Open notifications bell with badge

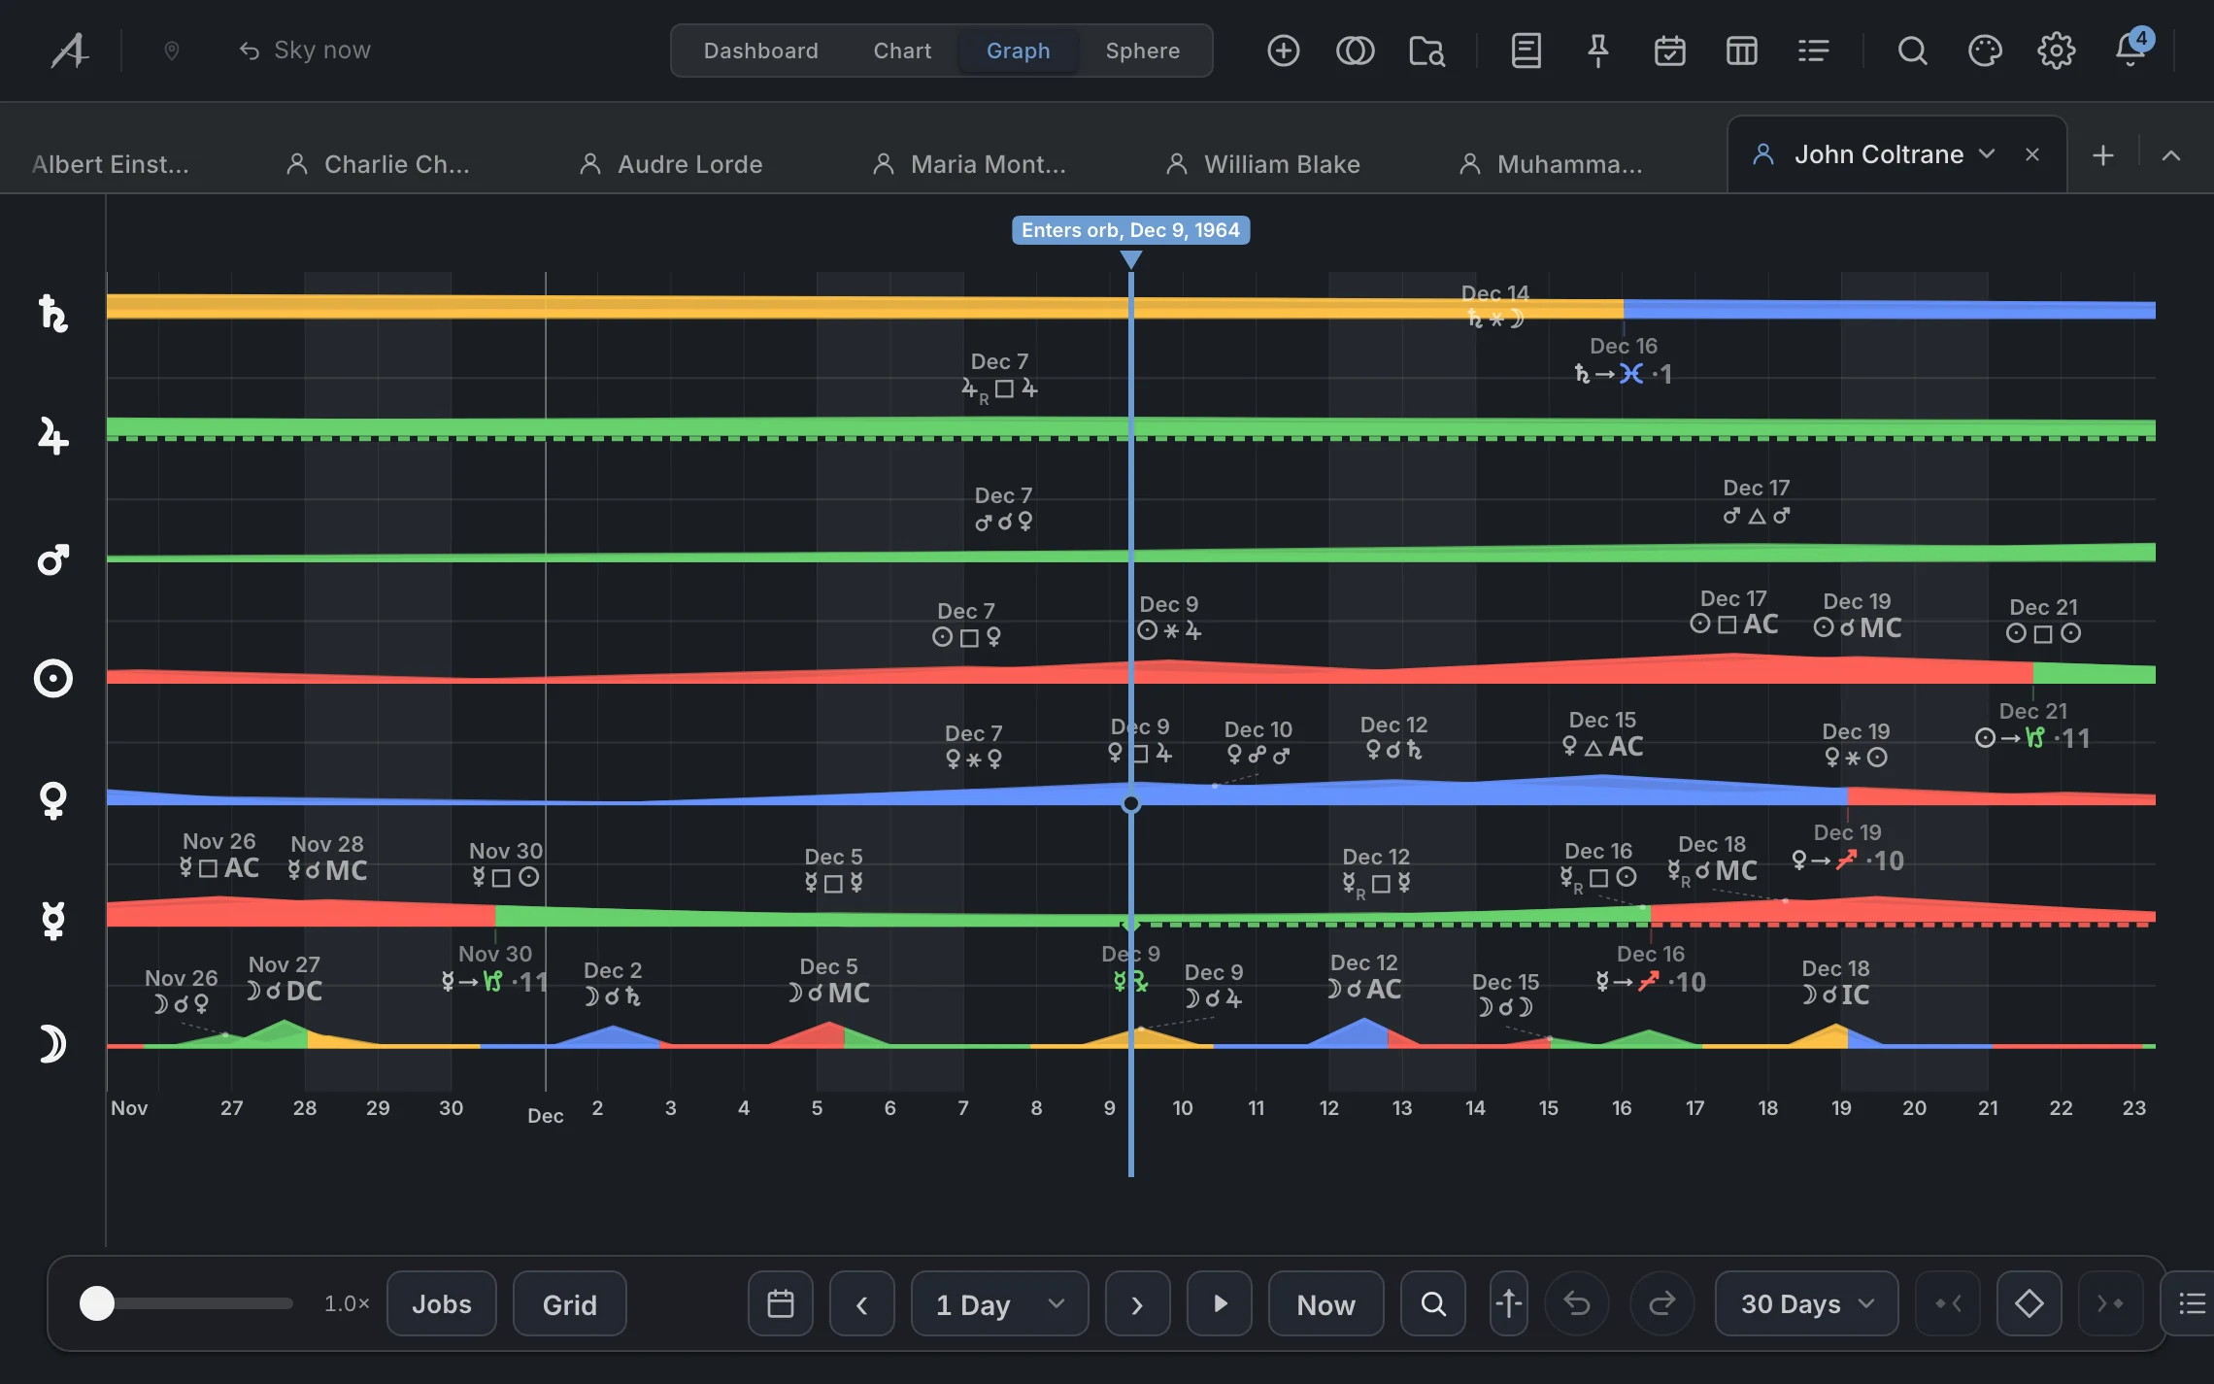2130,49
